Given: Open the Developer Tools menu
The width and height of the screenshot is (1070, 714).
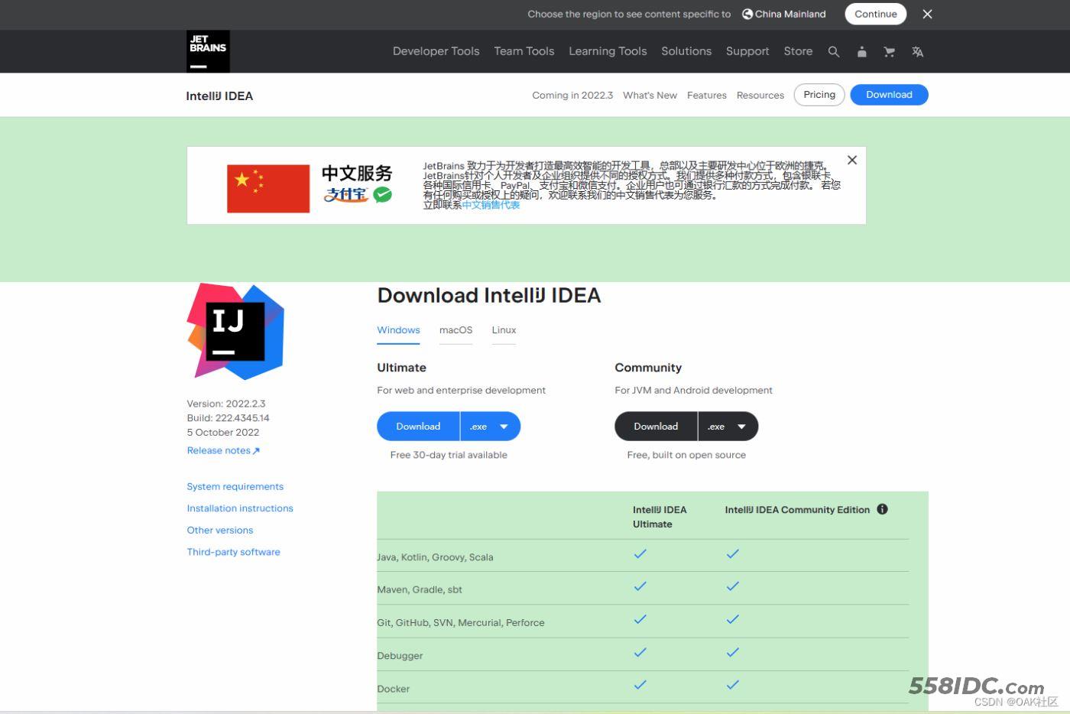Looking at the screenshot, I should [436, 51].
